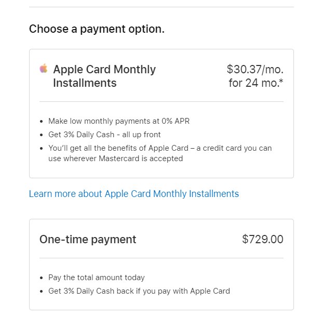Click the $729.00 one-time price
Image resolution: width=309 pixels, height=329 pixels.
263,239
